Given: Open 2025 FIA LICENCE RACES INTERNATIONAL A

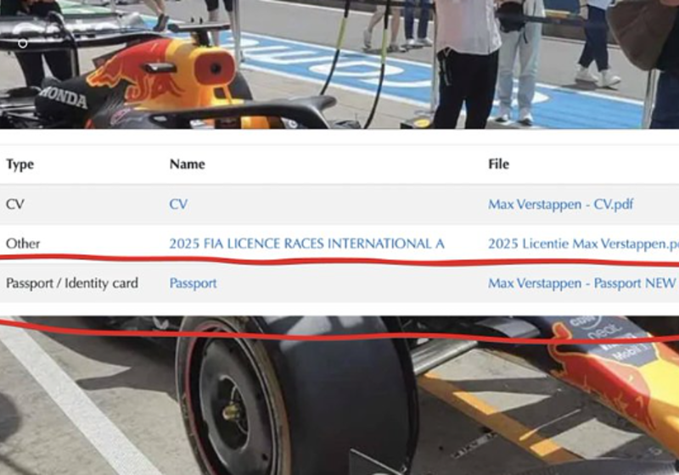Looking at the screenshot, I should coord(307,243).
